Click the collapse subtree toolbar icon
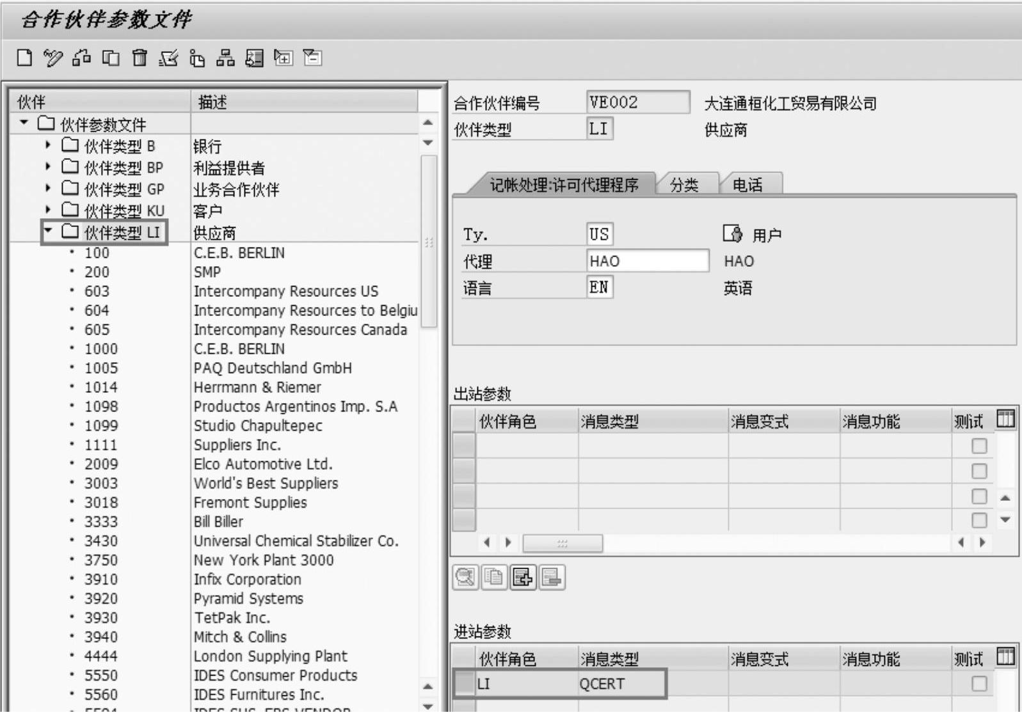This screenshot has height=712, width=1022. 312,58
